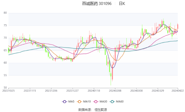Click the y-axis value 80
The image size is (185, 112).
pyautogui.click(x=5, y=13)
